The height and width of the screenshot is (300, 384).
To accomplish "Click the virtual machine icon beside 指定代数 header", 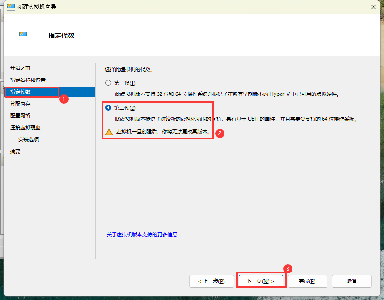I will point(23,35).
